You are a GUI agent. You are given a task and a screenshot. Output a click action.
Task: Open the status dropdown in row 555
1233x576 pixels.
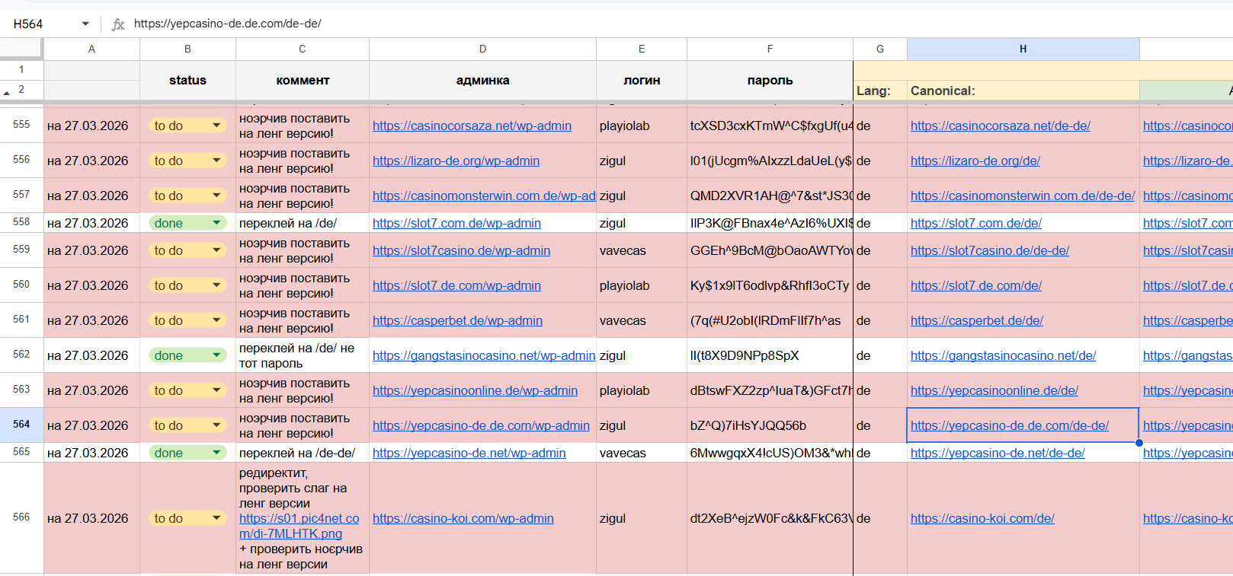[x=216, y=126]
